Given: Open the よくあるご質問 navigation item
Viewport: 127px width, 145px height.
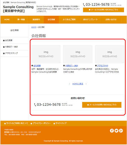Looking at the screenshot, I should 69,19.
